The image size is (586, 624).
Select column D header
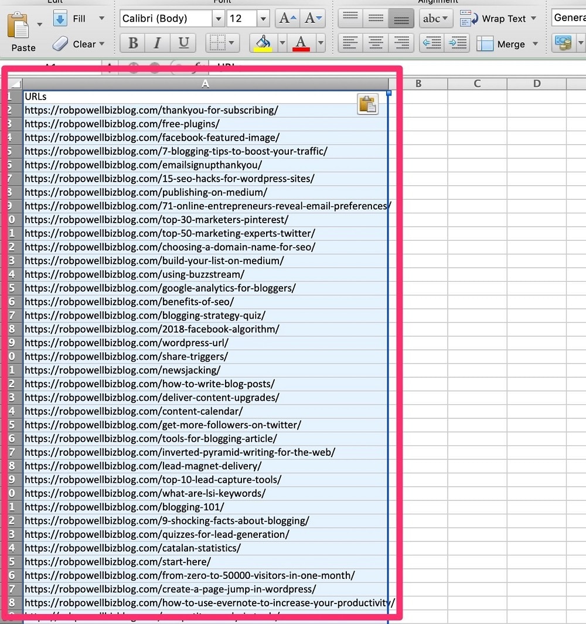tap(537, 84)
